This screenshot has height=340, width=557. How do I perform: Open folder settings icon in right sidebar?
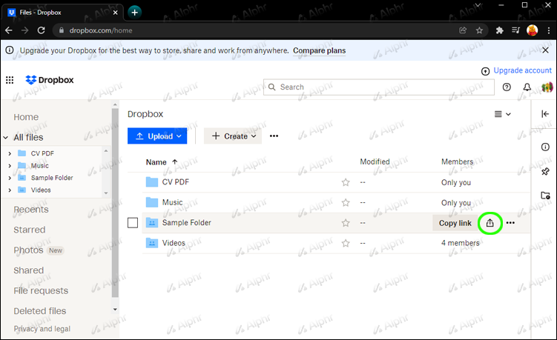click(x=545, y=196)
